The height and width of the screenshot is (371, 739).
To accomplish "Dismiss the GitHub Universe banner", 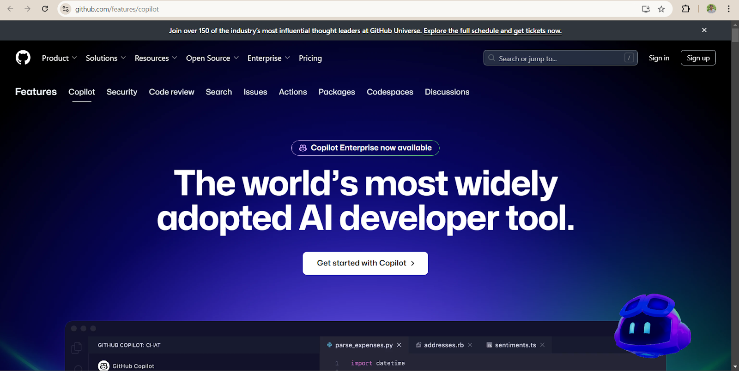I will (x=704, y=30).
